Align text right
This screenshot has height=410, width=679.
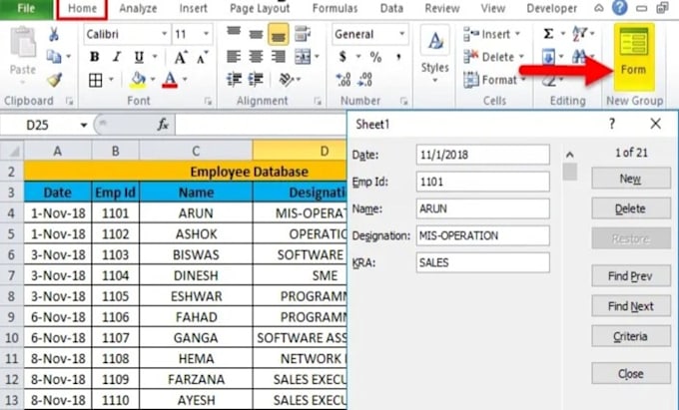(x=278, y=57)
